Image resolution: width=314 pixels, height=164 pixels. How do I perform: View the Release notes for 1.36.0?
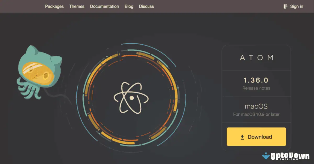tap(256, 88)
